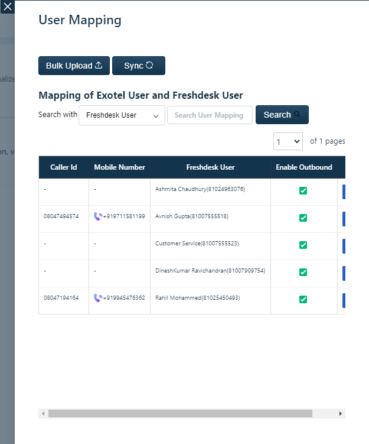Click blue action button in Customer Service row

(x=344, y=247)
